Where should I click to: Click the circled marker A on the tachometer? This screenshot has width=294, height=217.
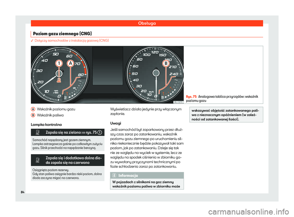coord(70,63)
